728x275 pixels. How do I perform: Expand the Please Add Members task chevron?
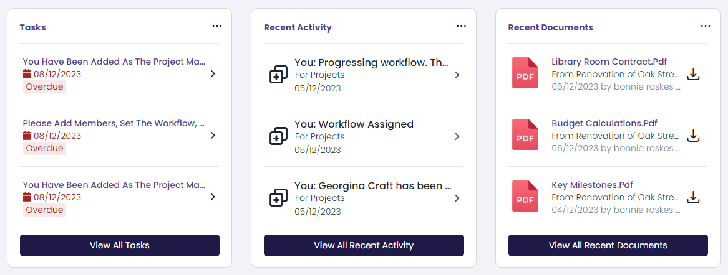[213, 135]
